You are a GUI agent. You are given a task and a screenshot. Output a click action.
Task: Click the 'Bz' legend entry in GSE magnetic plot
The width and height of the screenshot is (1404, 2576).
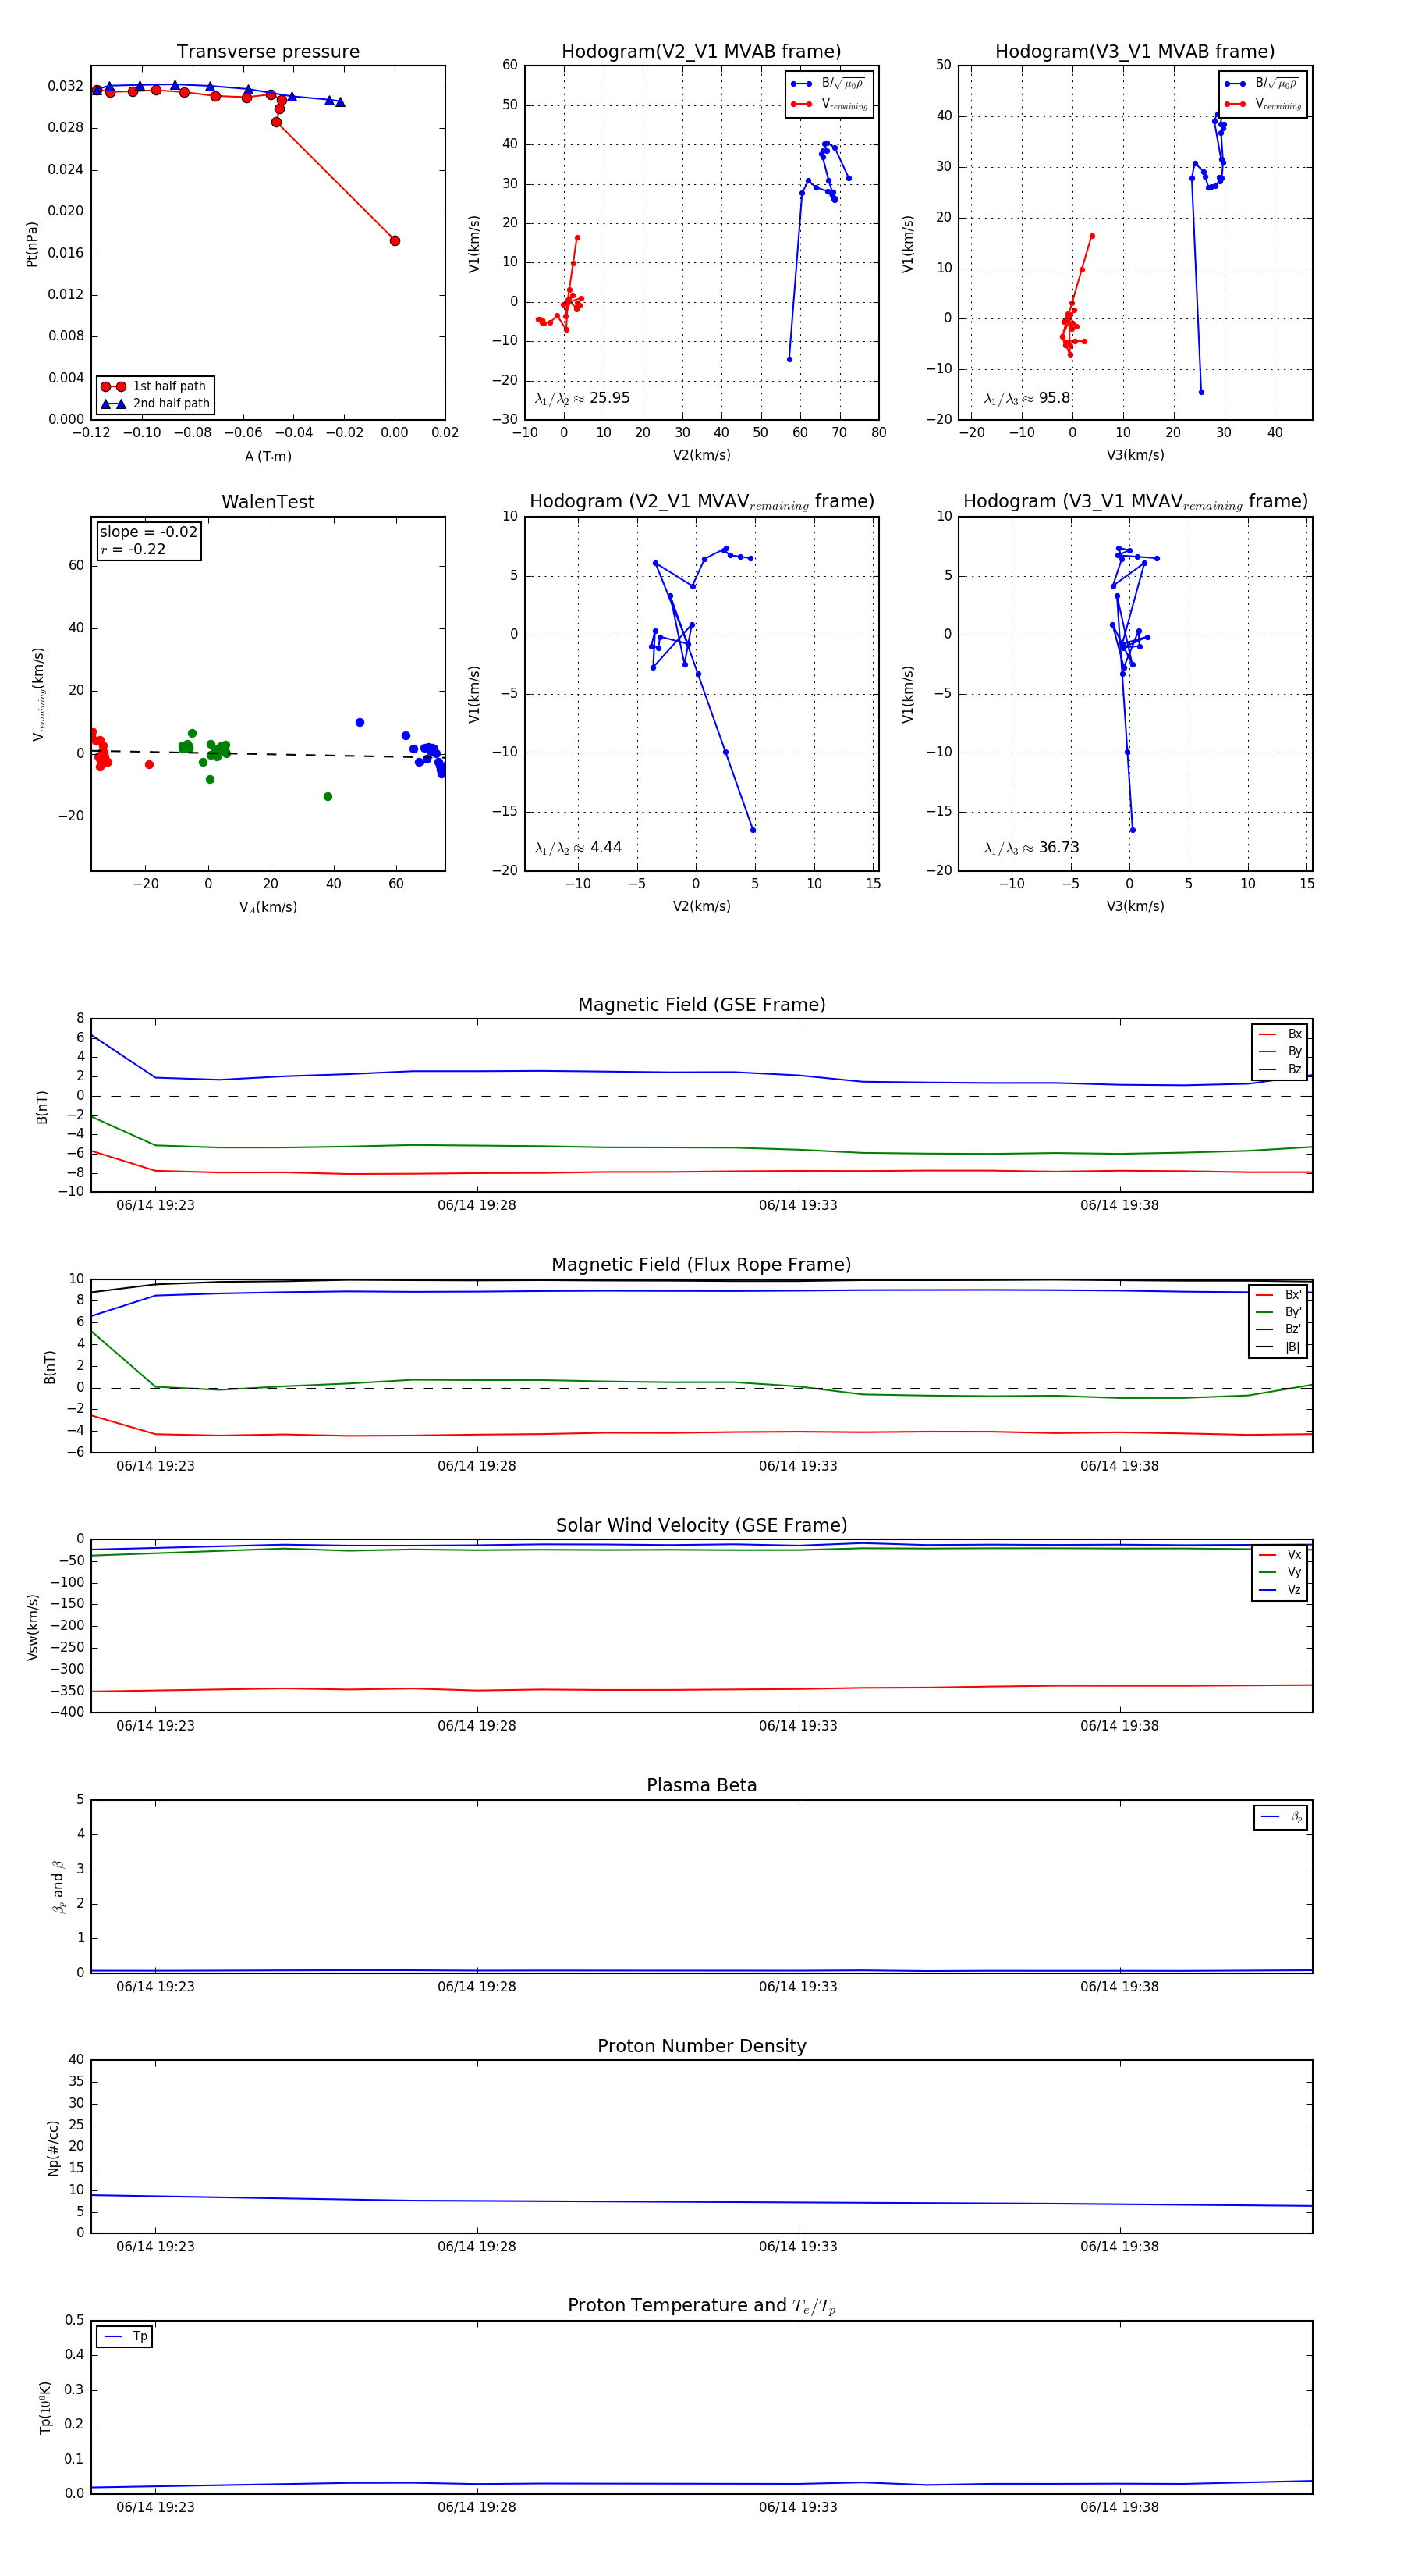click(x=1280, y=1070)
